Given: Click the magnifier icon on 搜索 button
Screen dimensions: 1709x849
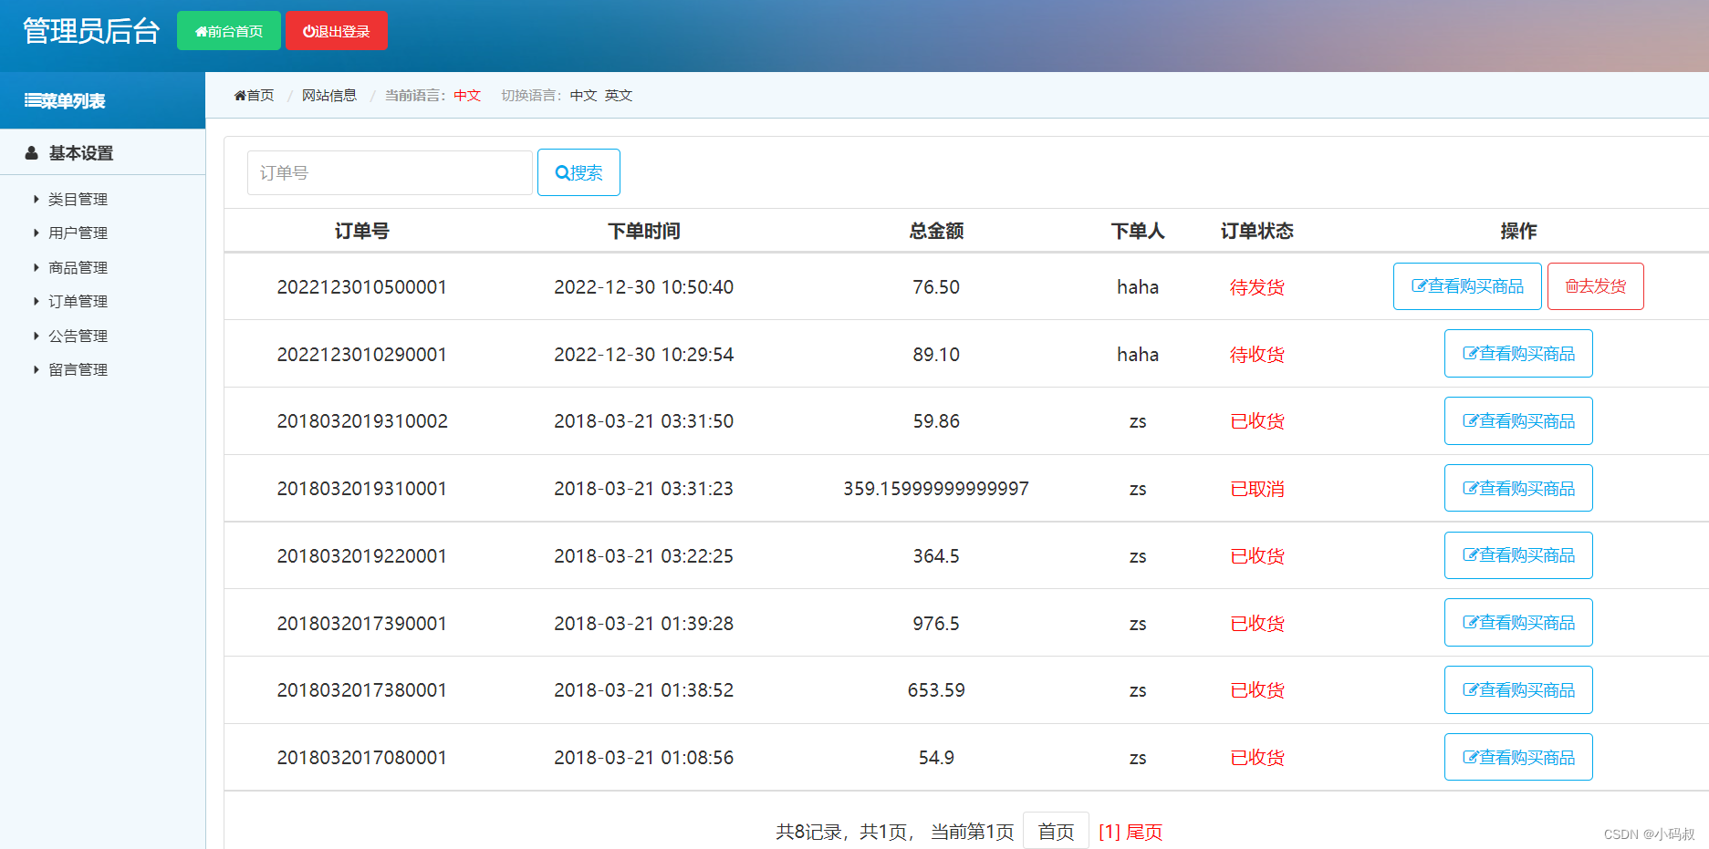Looking at the screenshot, I should pos(562,173).
